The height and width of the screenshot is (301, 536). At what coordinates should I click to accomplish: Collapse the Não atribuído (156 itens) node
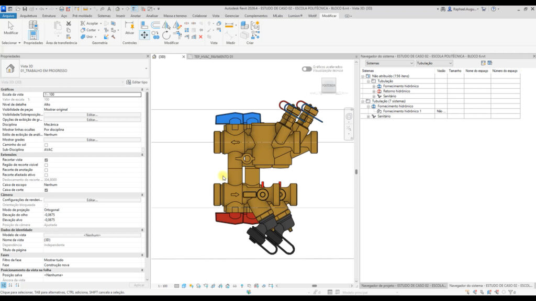pyautogui.click(x=363, y=76)
